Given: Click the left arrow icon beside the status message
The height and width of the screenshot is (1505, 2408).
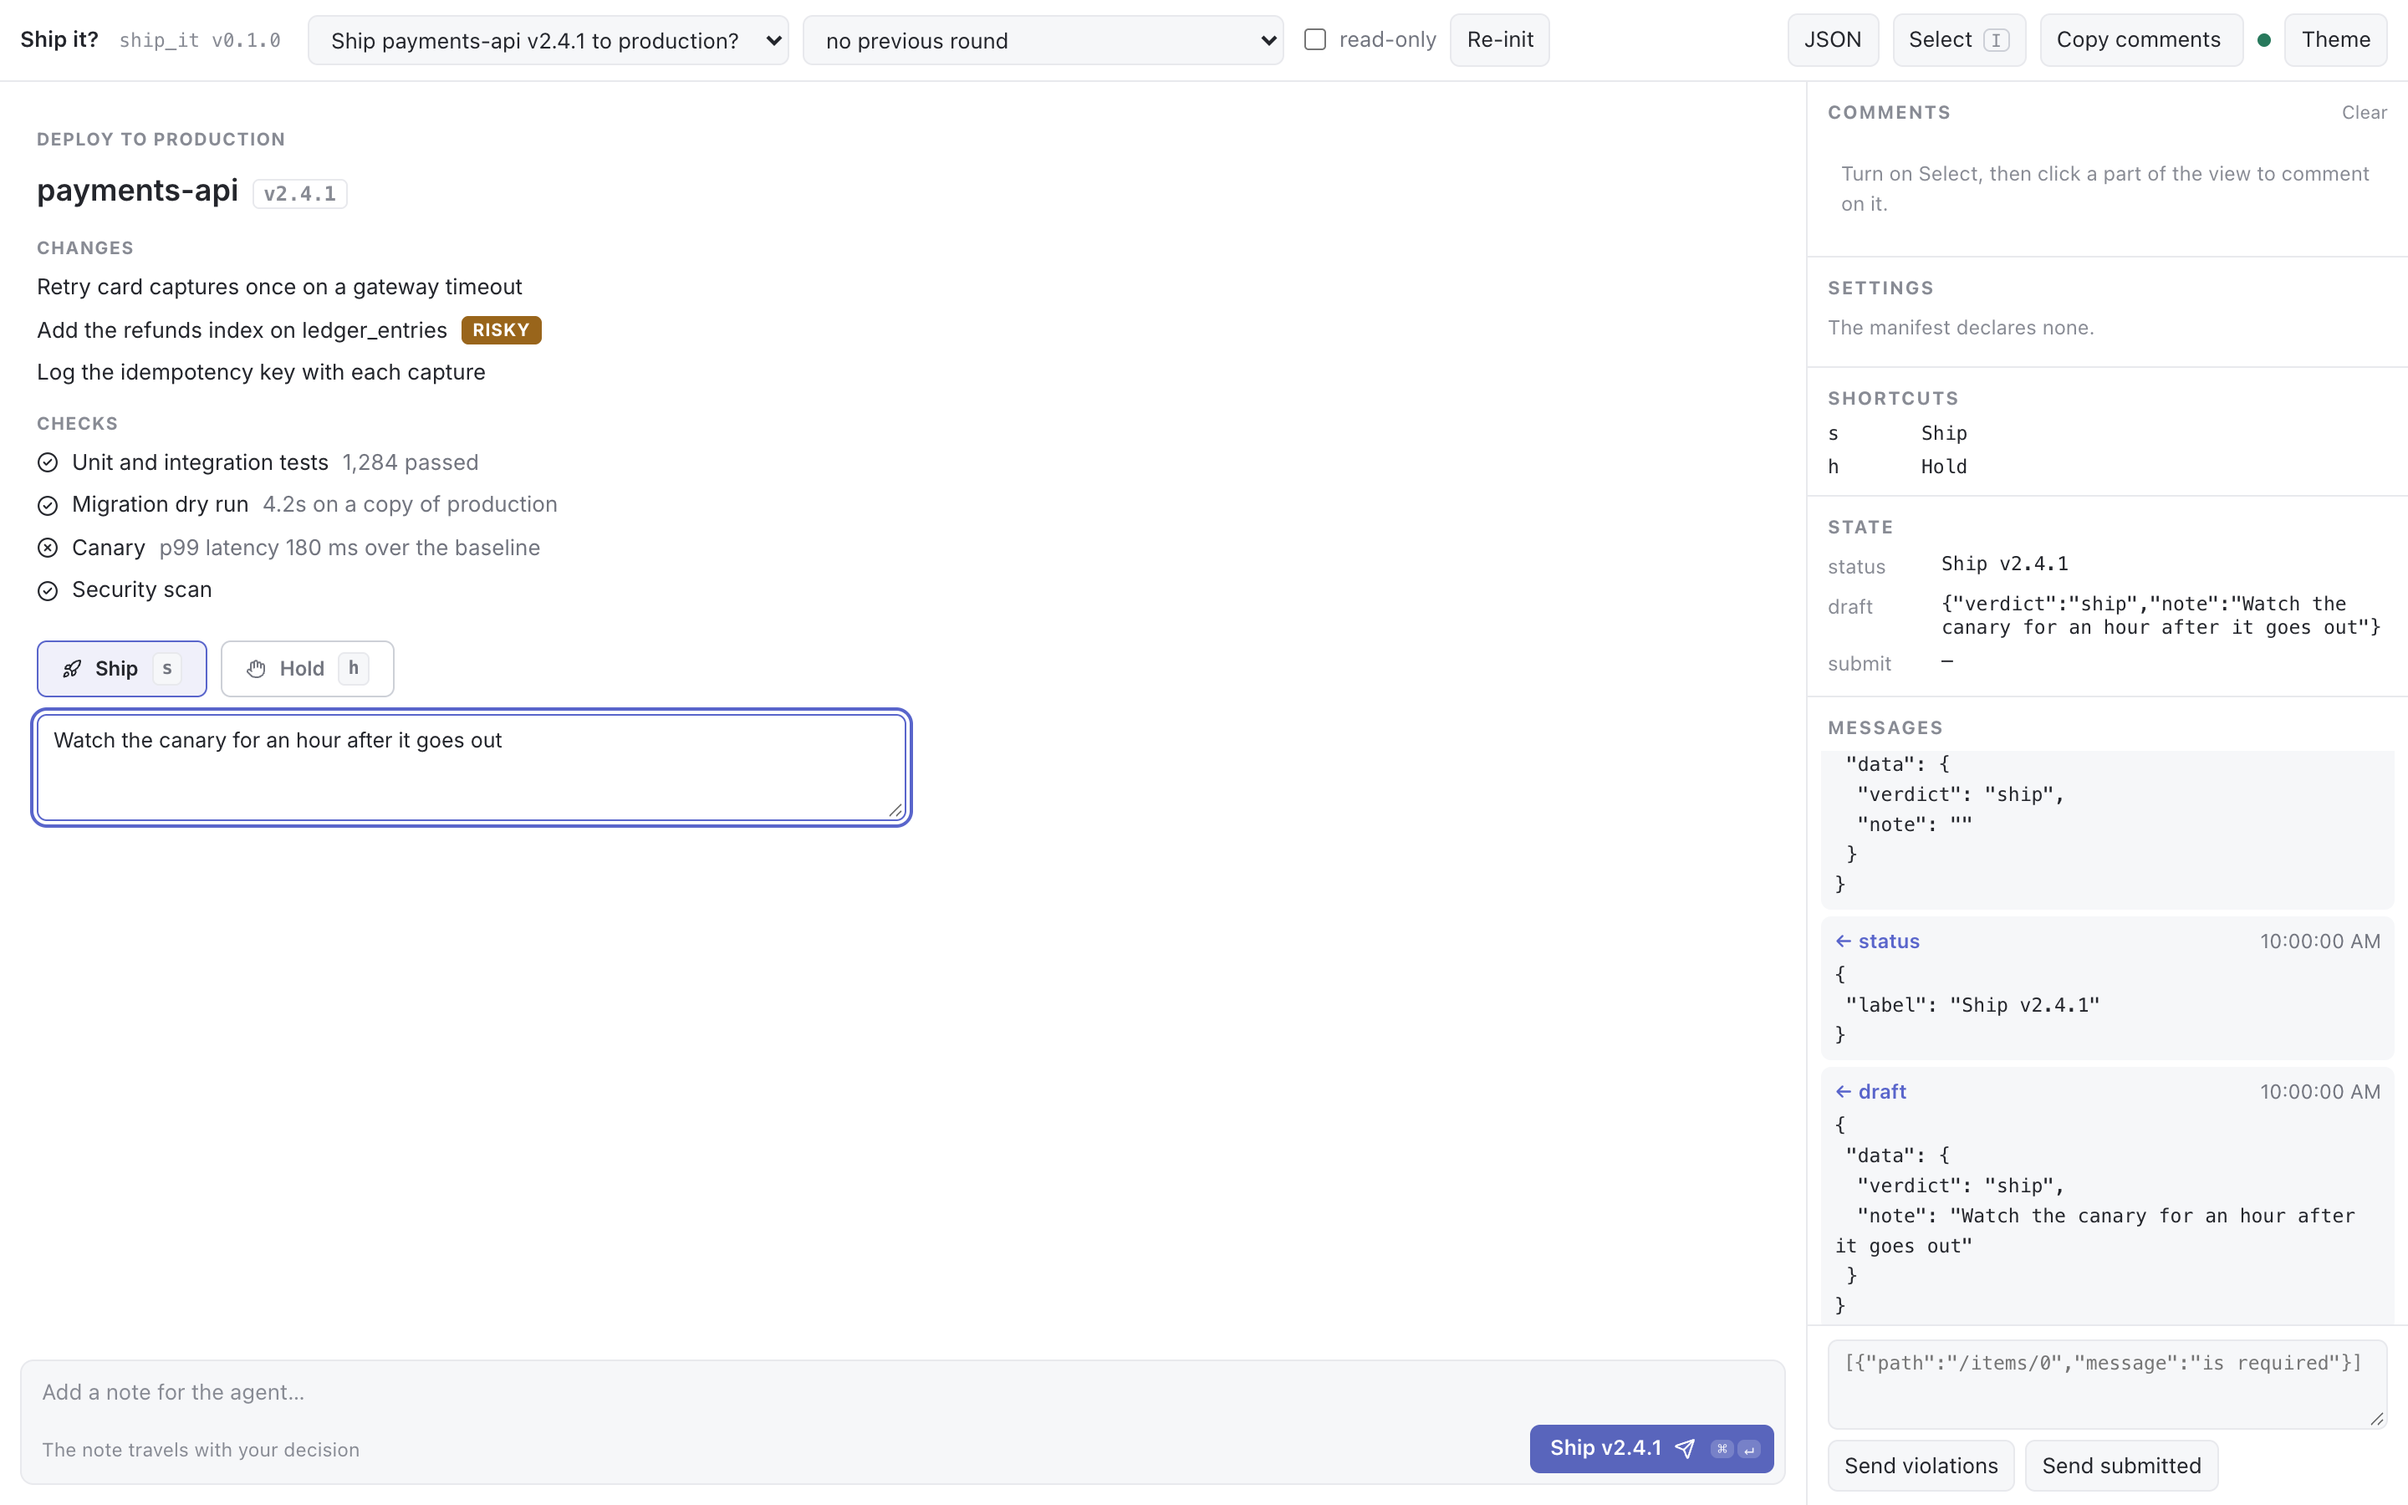Looking at the screenshot, I should coord(1843,941).
